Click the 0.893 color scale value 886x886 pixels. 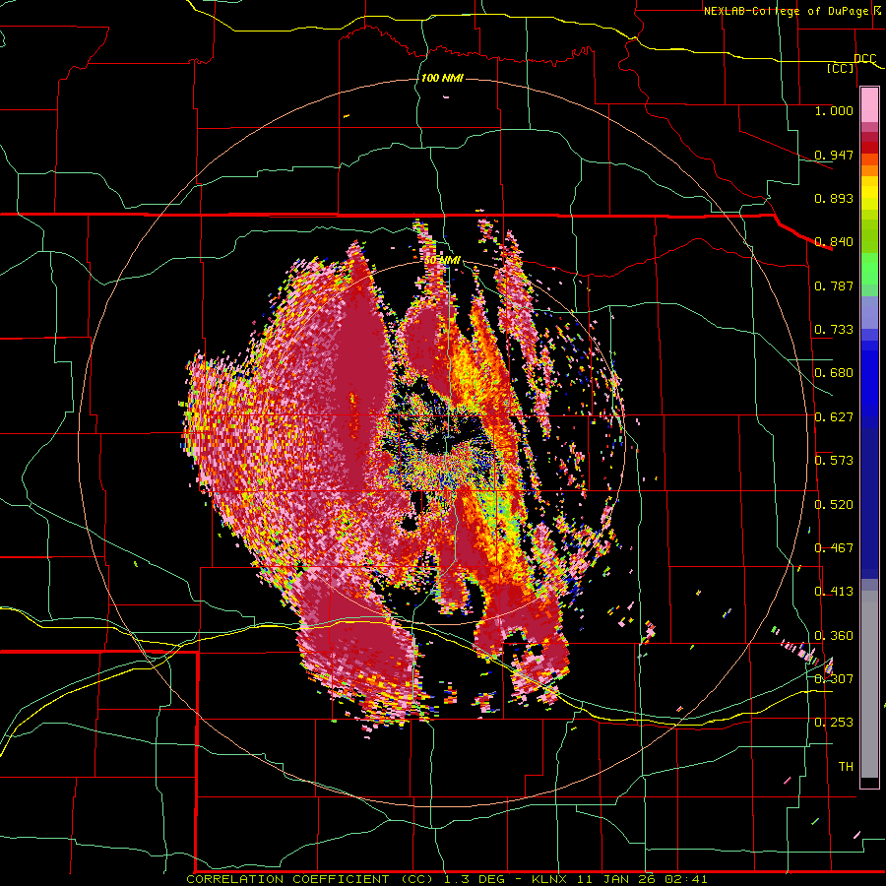pos(834,198)
